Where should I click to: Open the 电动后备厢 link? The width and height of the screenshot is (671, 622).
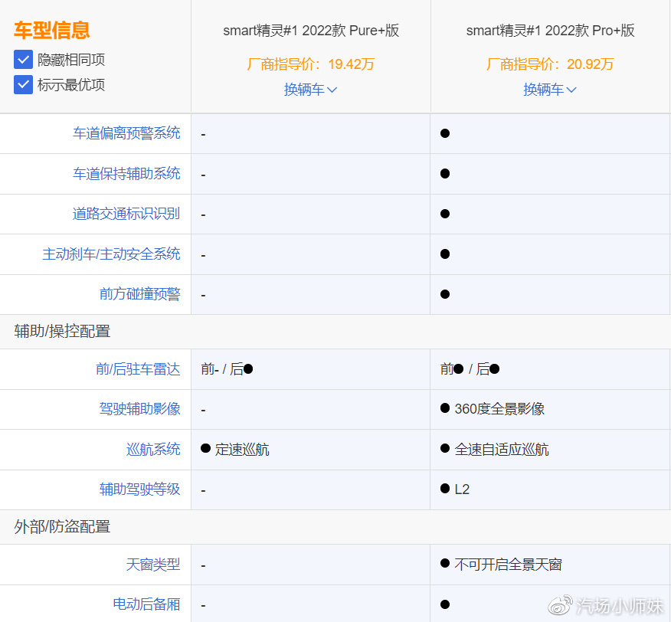coord(146,604)
